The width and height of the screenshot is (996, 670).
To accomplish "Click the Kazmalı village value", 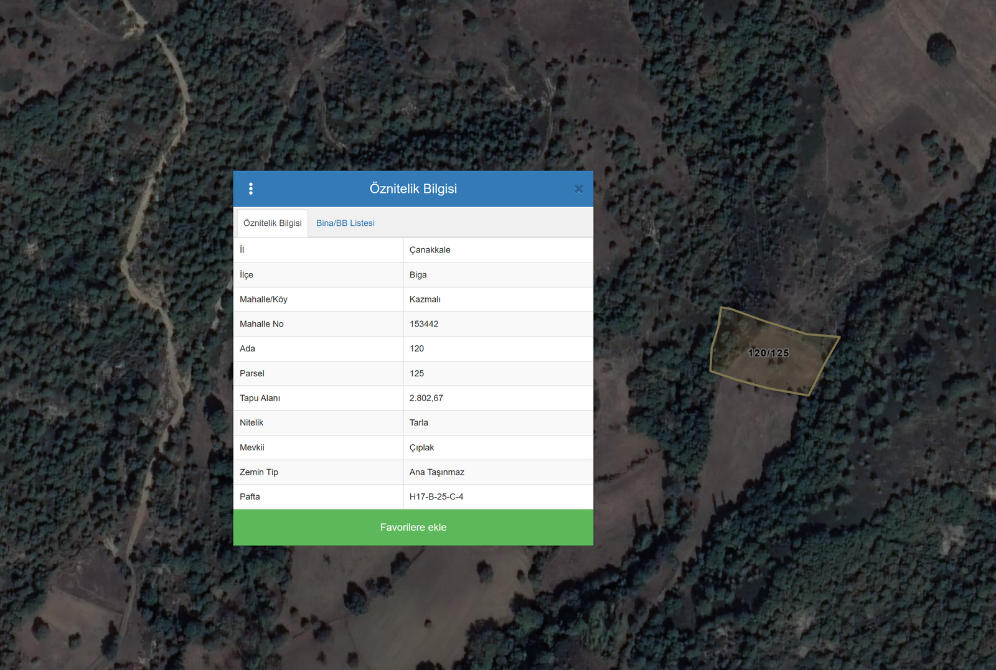I will pyautogui.click(x=425, y=299).
